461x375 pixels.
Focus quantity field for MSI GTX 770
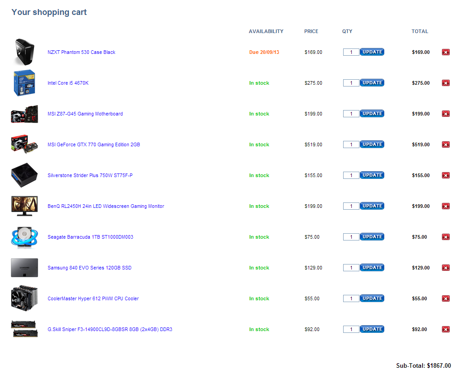(351, 145)
